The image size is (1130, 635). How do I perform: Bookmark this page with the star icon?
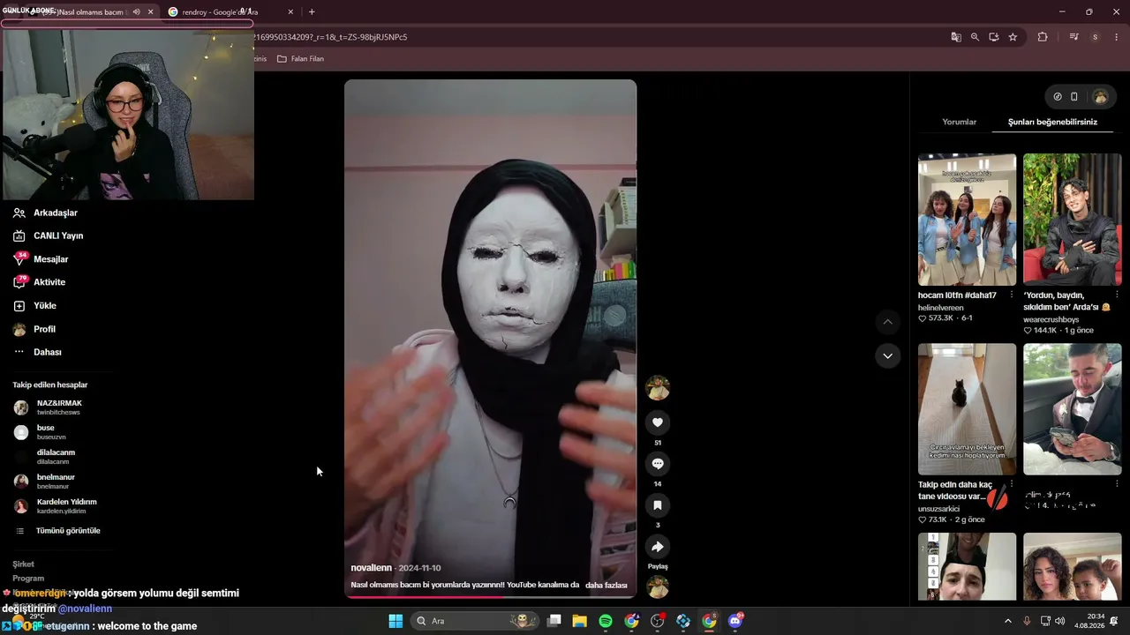[x=1013, y=37]
